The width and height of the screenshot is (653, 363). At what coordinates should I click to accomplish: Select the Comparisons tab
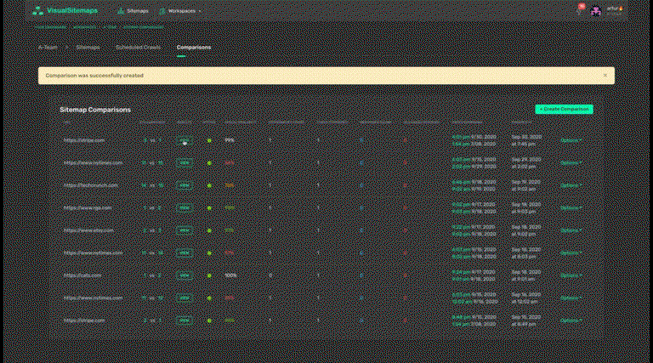click(194, 48)
